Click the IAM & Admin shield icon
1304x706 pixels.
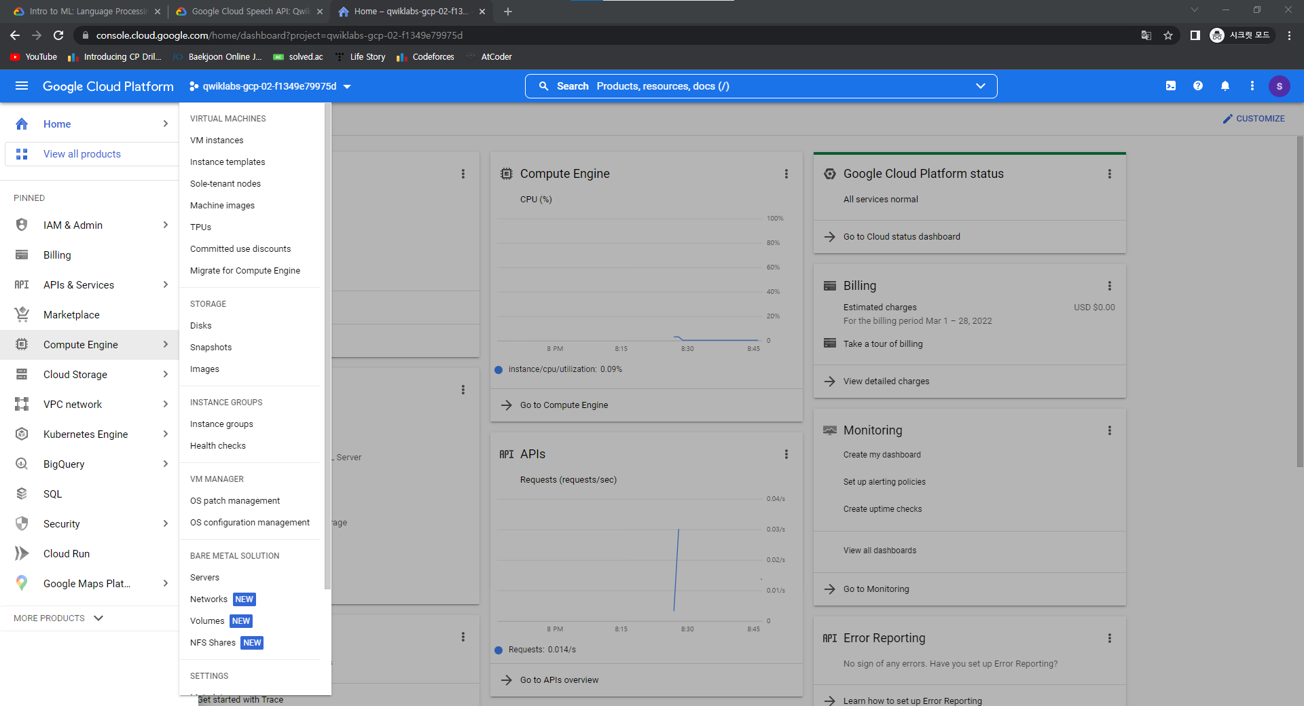click(x=22, y=225)
